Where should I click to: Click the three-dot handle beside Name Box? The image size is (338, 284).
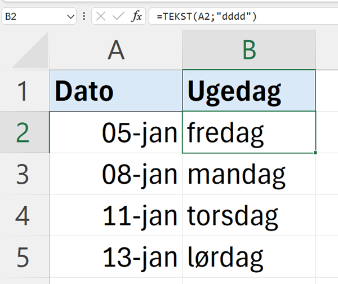[84, 17]
